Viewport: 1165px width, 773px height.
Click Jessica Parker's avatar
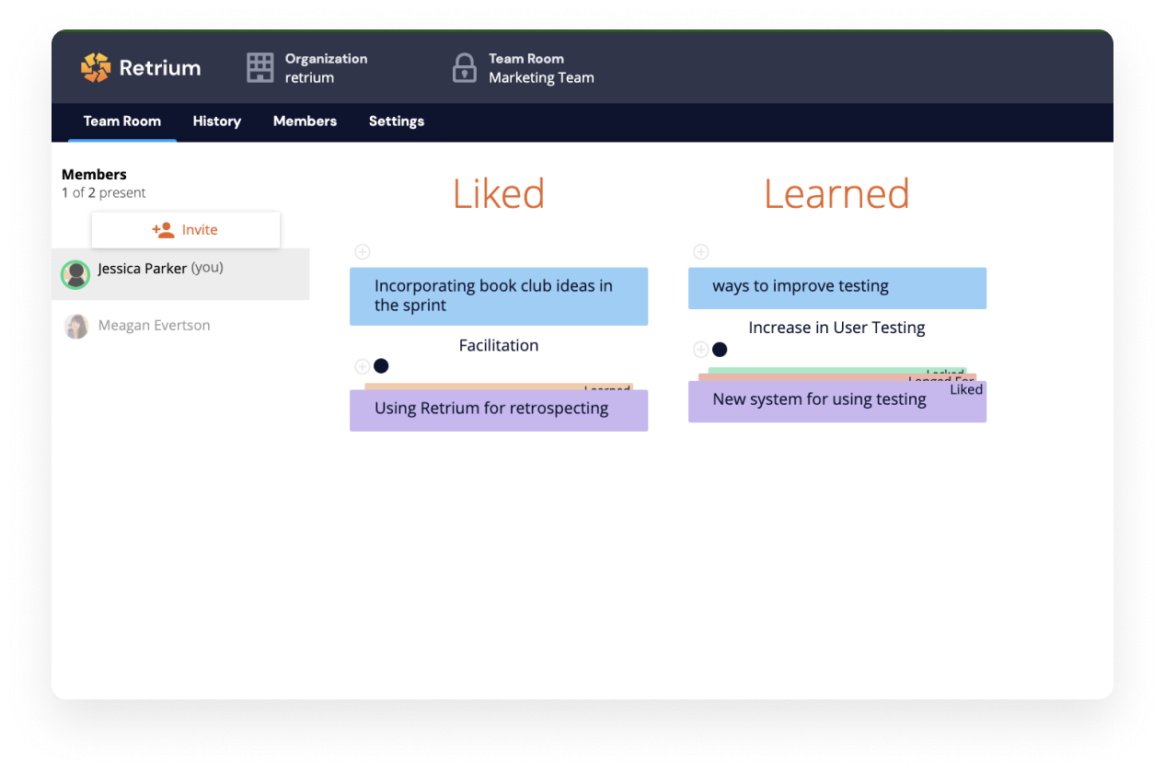coord(75,273)
